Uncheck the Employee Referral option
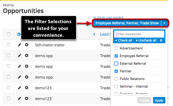 click(116, 56)
